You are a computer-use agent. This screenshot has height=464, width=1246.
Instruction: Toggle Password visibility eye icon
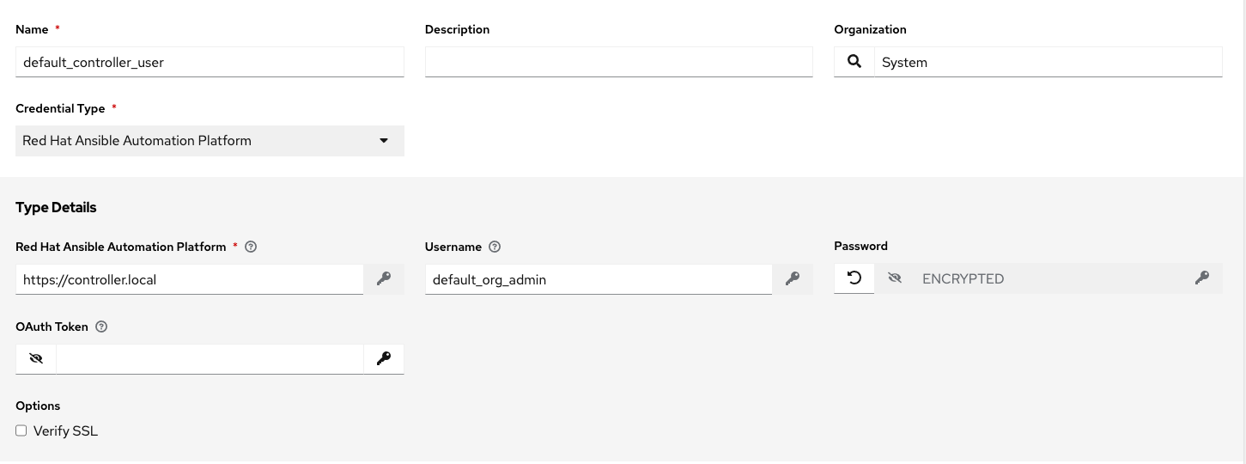[x=895, y=278]
